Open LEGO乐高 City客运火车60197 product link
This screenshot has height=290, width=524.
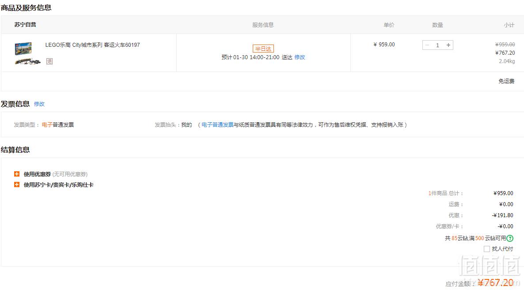[93, 45]
